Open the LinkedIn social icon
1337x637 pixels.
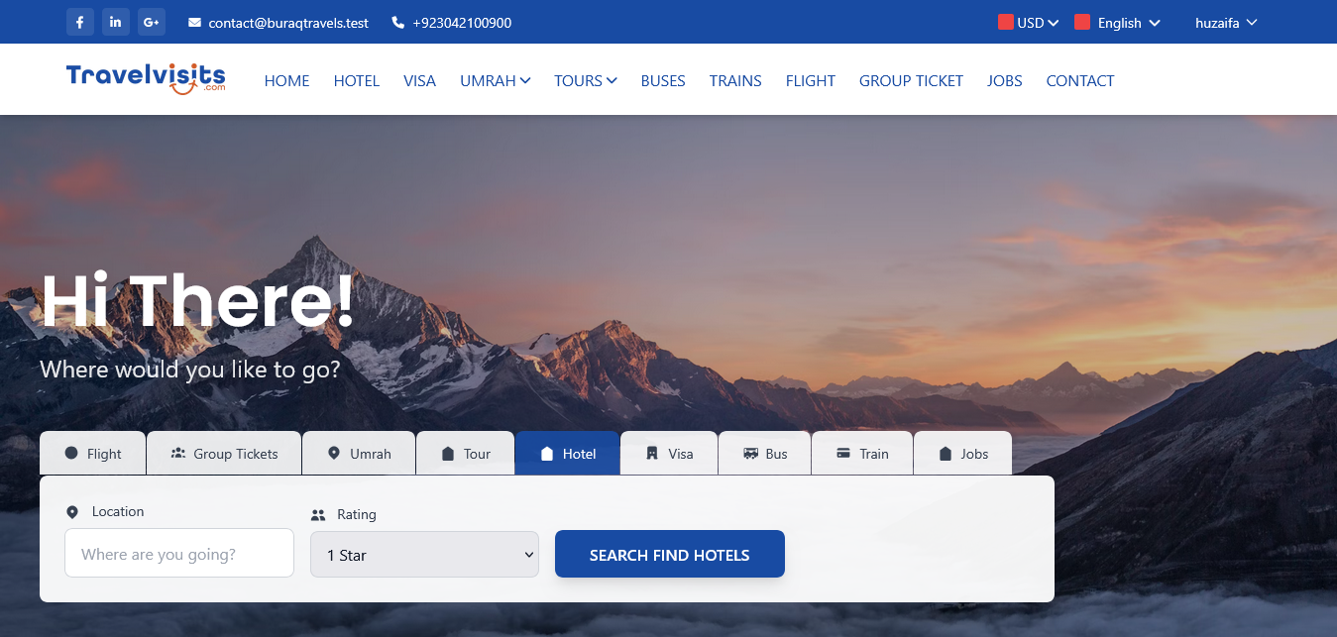tap(116, 22)
